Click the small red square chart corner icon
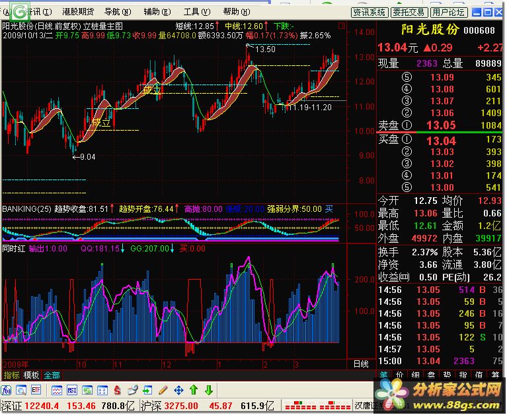 click(341, 26)
